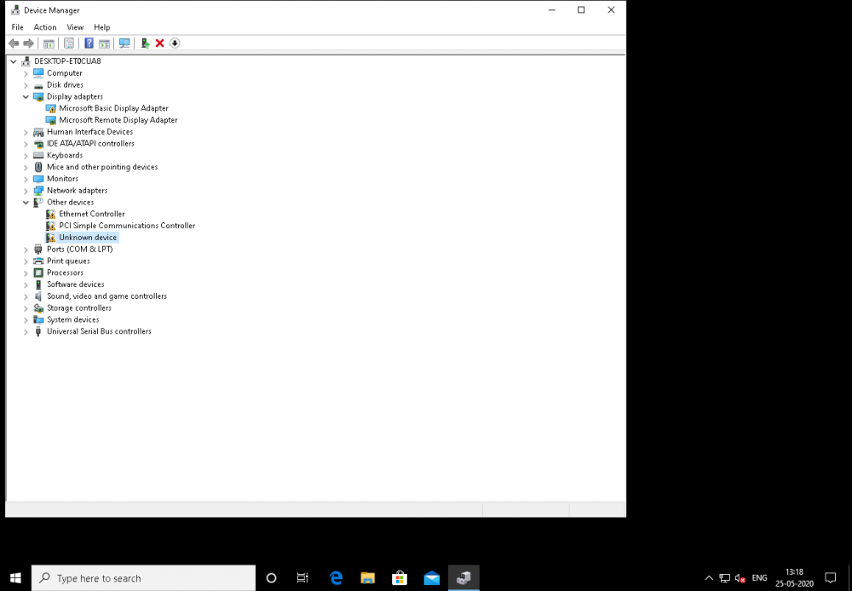This screenshot has width=852, height=591.
Task: Toggle the Show/Hide Console Tree toolbar icon
Action: pos(49,43)
